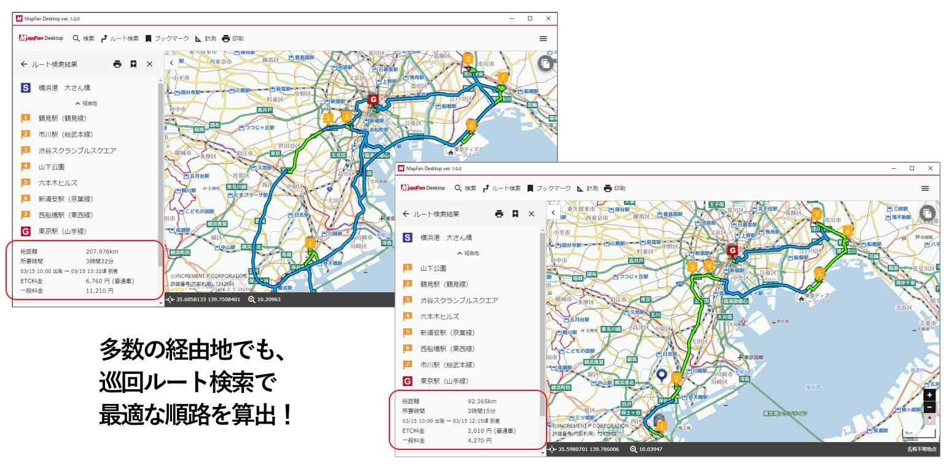Screen dimensions: 952x469
Task: Open hamburger menu in the back window
Action: 543,38
